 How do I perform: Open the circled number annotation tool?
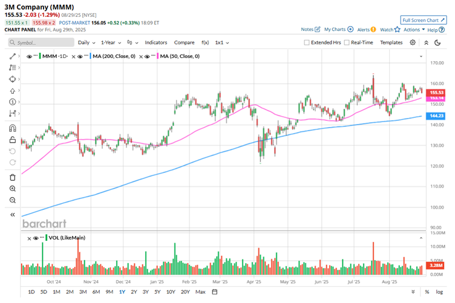13,102
